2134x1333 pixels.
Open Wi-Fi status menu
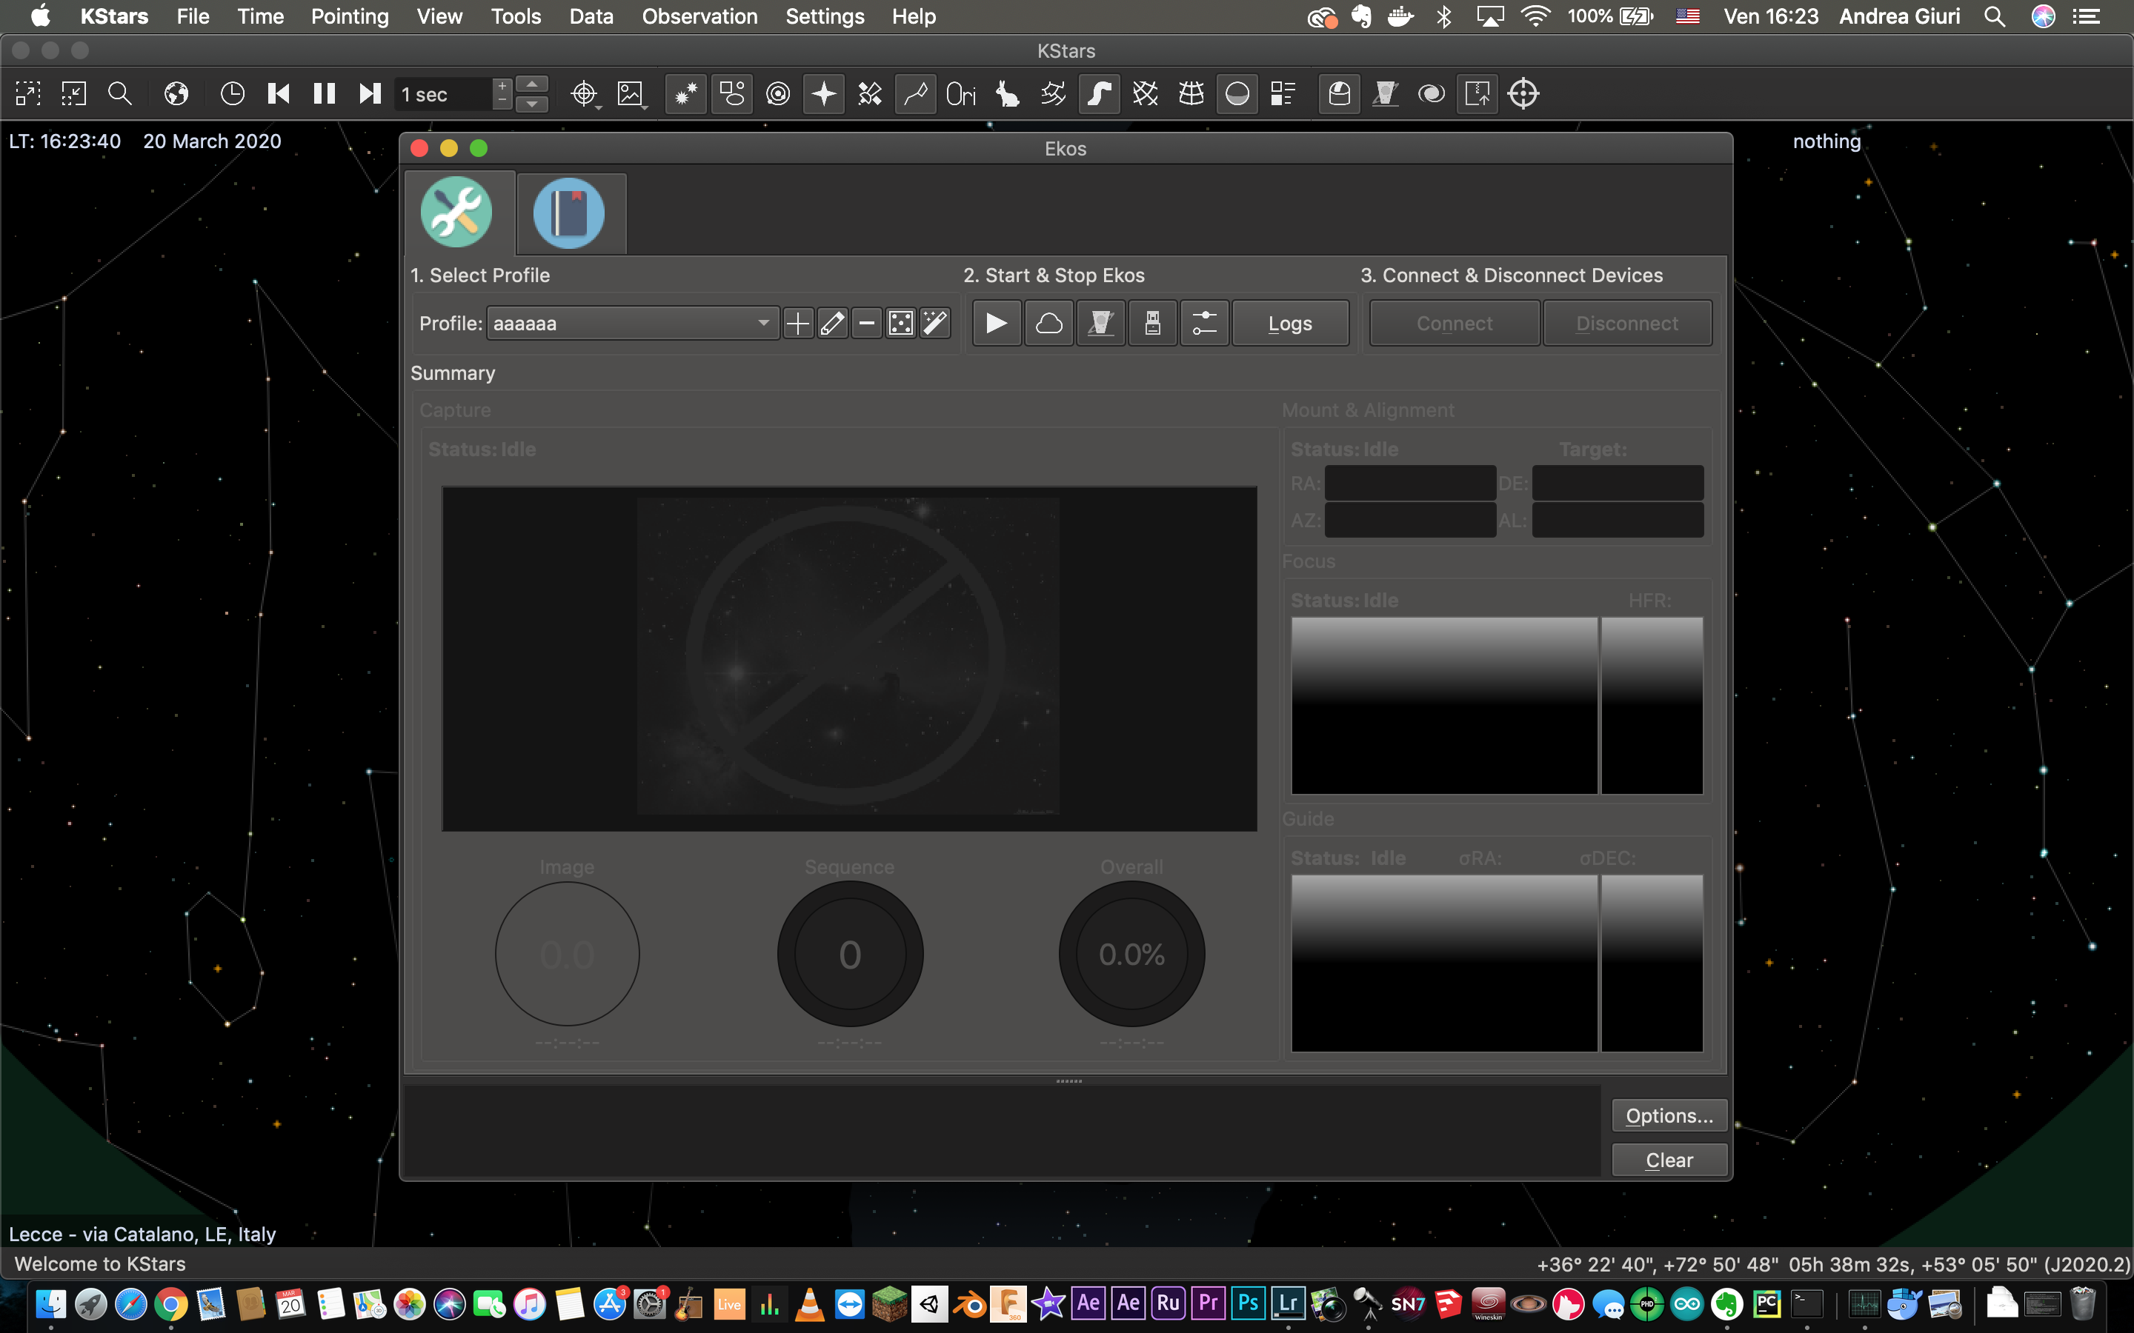pos(1535,16)
